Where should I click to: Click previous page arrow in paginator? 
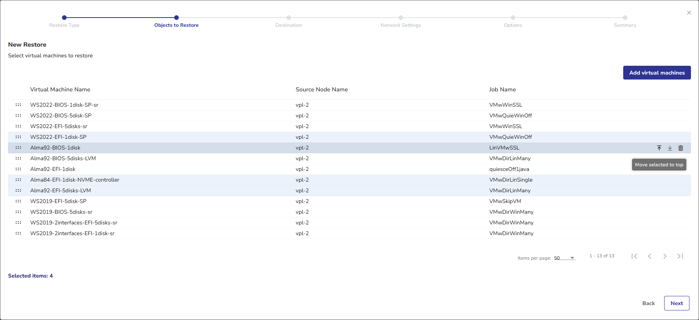pyautogui.click(x=650, y=256)
